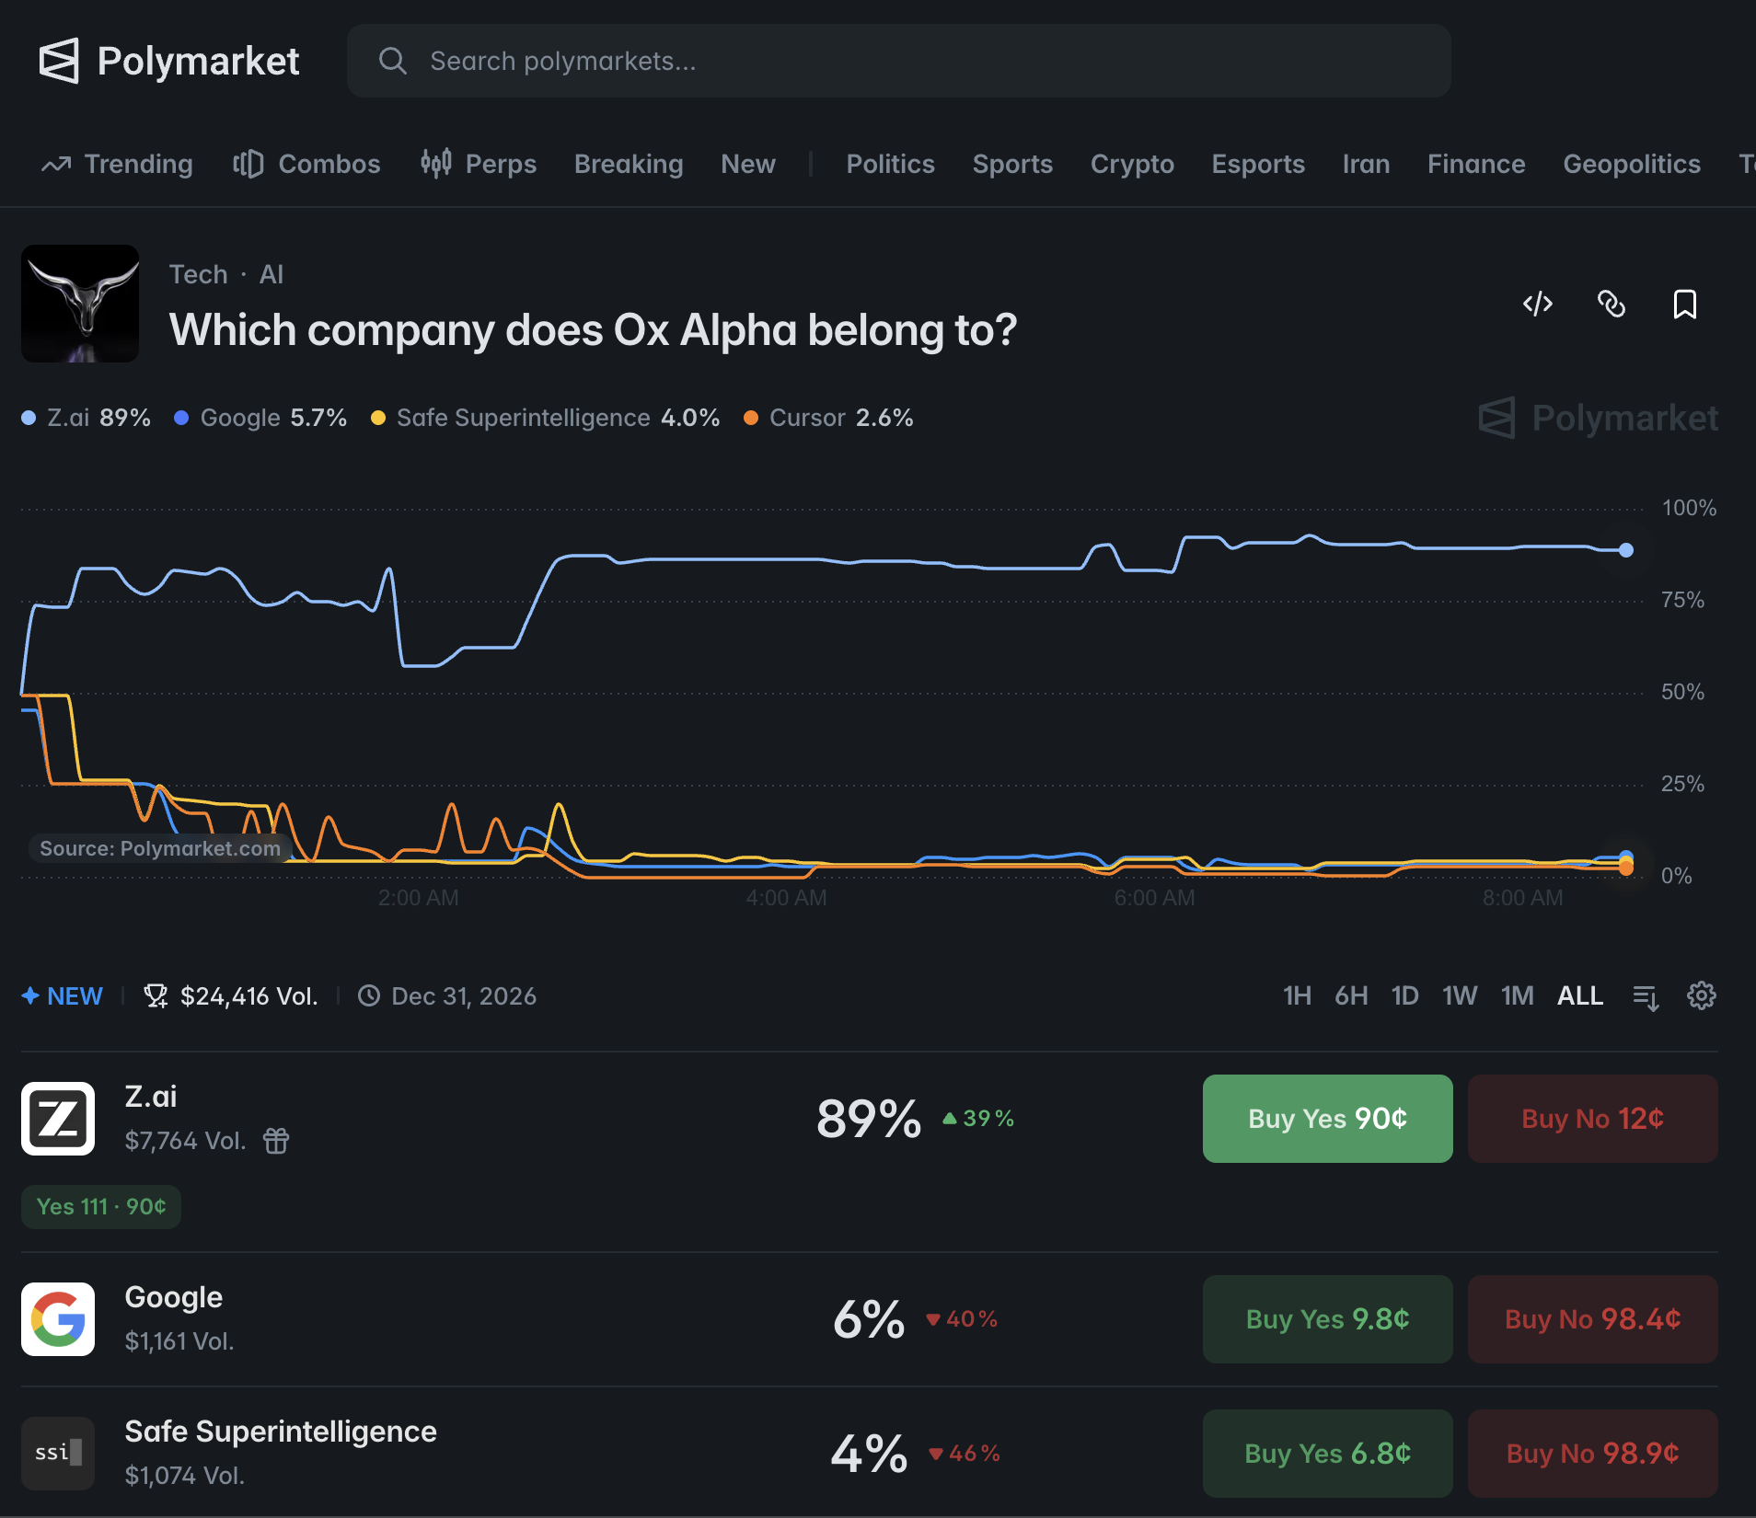Click the Polymarket logo
This screenshot has height=1518, width=1756.
[169, 61]
